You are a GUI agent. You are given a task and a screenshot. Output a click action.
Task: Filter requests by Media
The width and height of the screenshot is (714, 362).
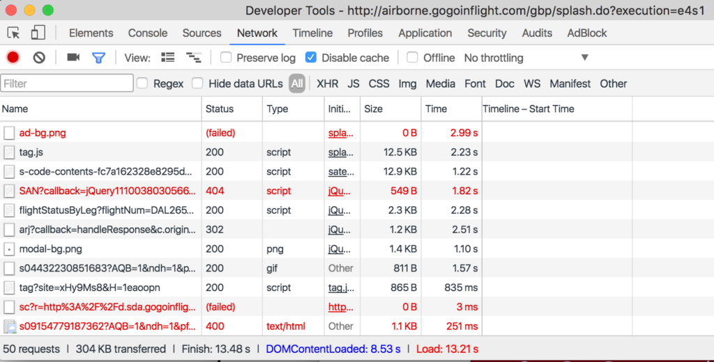point(441,84)
